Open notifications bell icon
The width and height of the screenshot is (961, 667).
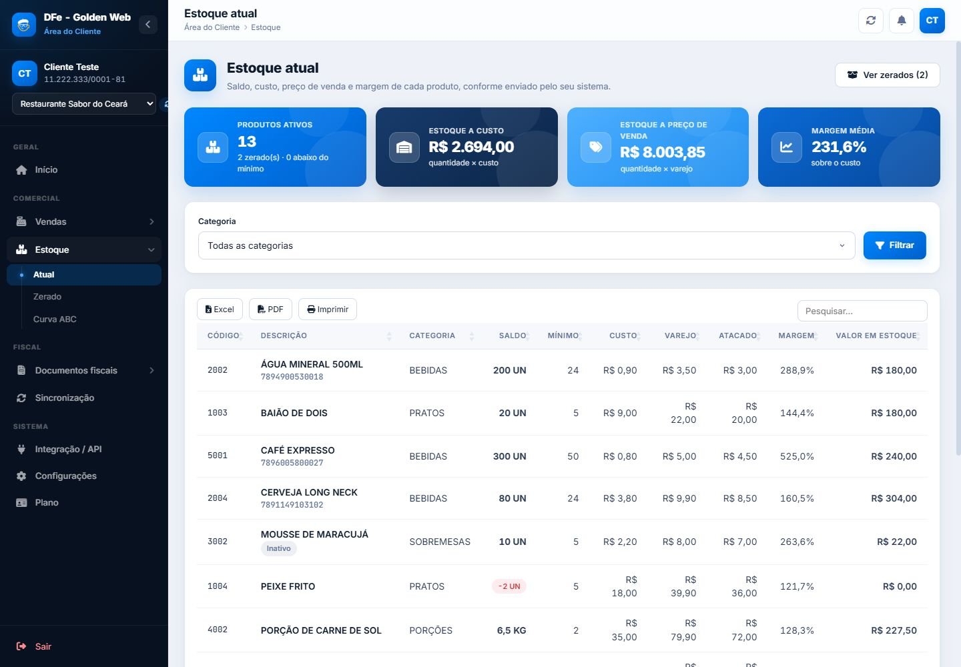point(902,21)
